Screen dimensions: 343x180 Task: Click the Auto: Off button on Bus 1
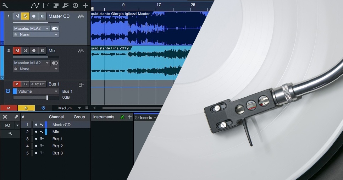tap(38, 84)
